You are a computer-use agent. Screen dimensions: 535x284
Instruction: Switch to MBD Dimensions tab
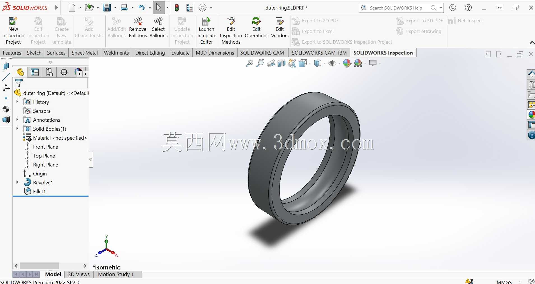(215, 53)
